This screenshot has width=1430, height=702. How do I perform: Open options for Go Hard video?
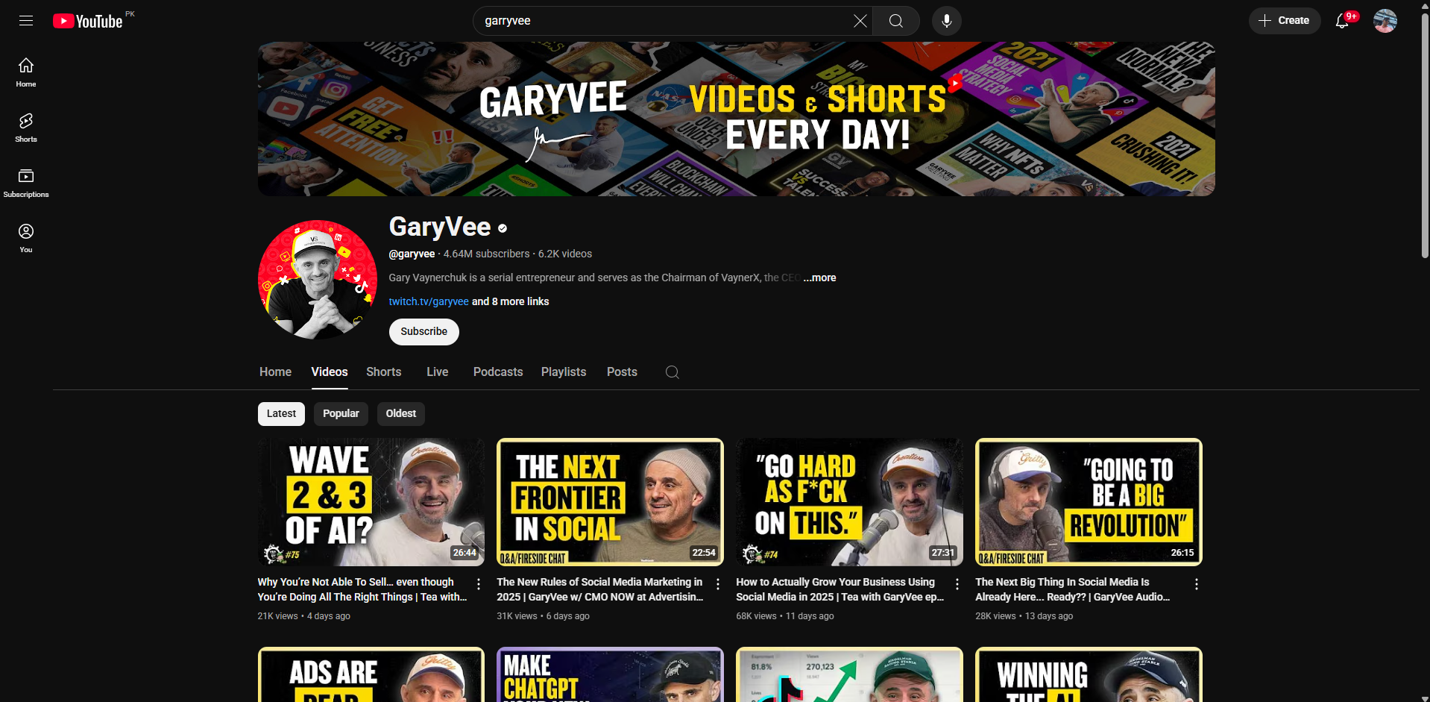pyautogui.click(x=957, y=584)
